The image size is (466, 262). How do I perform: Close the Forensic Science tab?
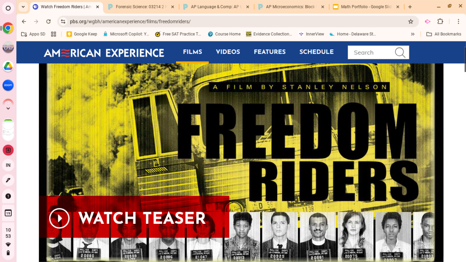pos(172,7)
